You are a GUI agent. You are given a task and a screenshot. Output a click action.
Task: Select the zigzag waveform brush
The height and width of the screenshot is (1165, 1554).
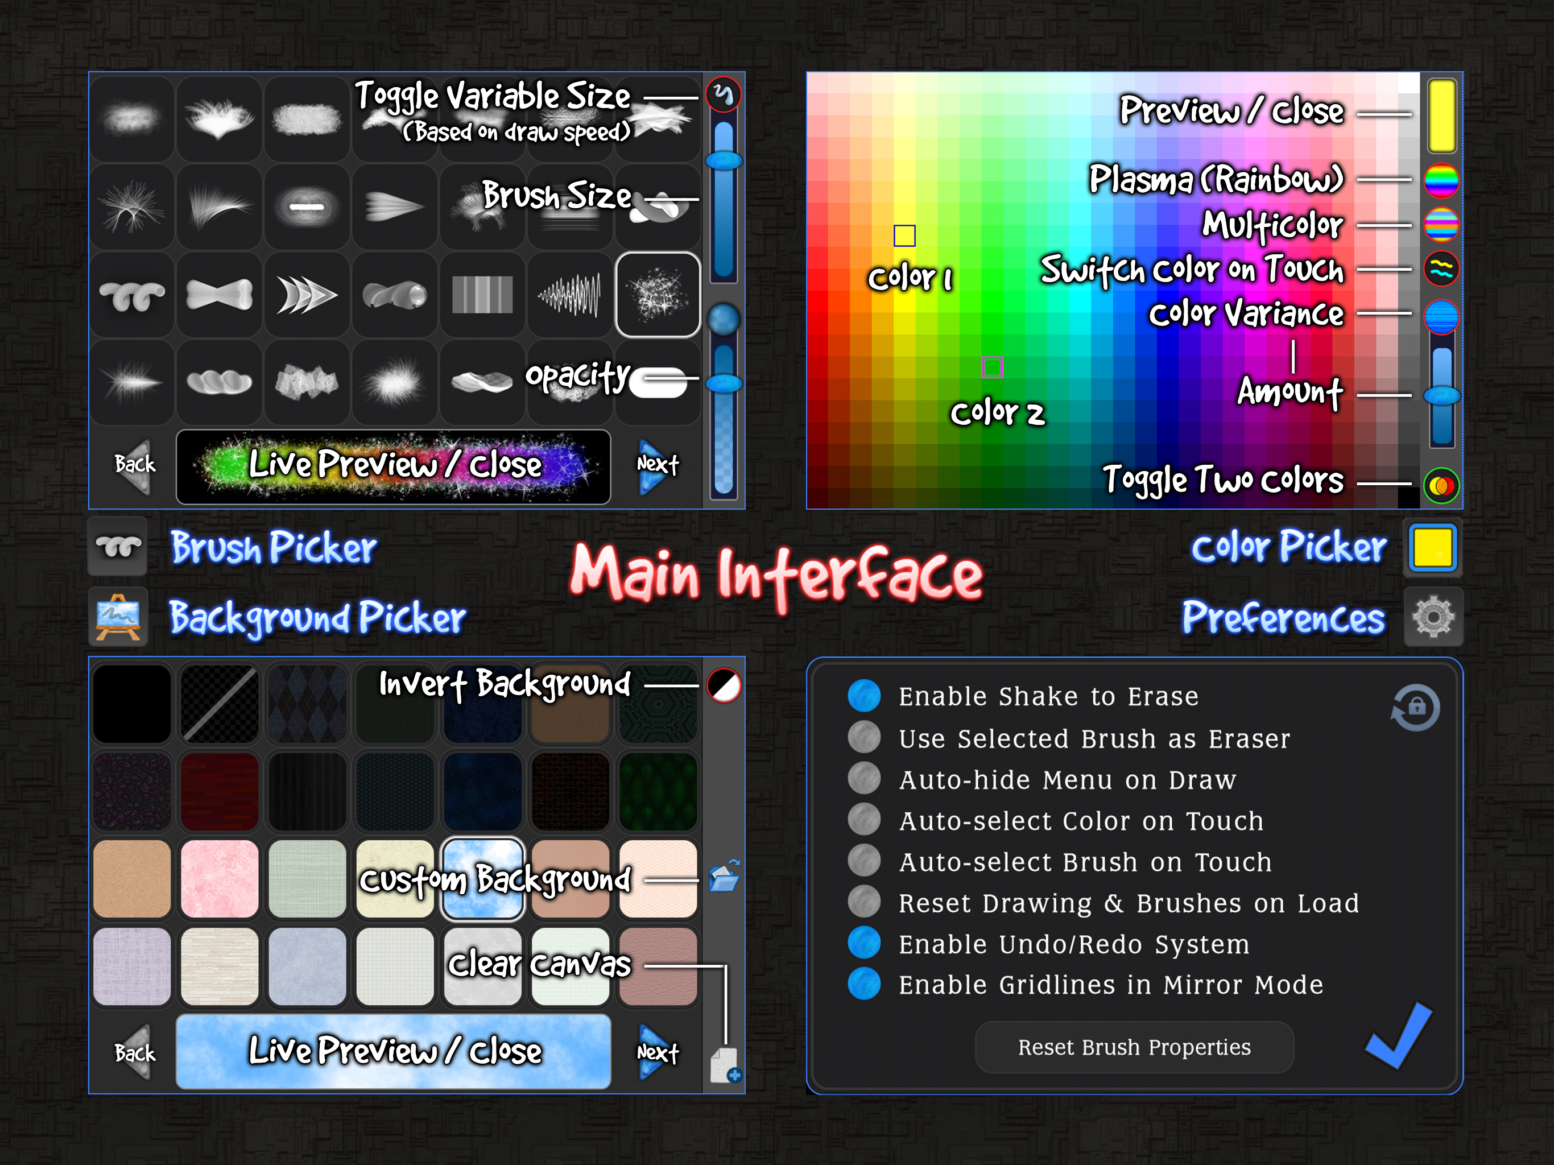click(570, 295)
